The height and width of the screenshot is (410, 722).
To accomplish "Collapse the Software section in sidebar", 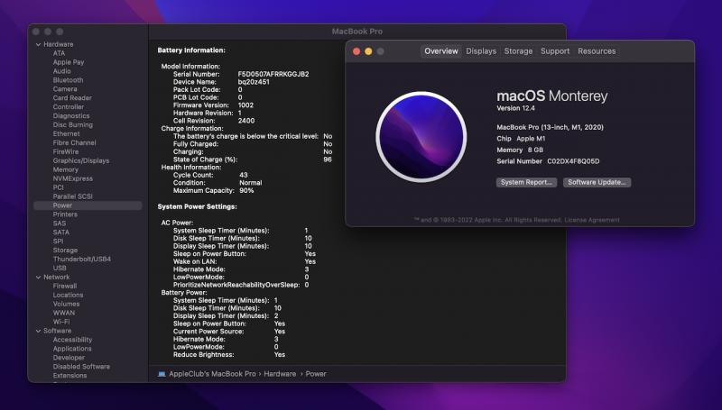I will (x=38, y=331).
